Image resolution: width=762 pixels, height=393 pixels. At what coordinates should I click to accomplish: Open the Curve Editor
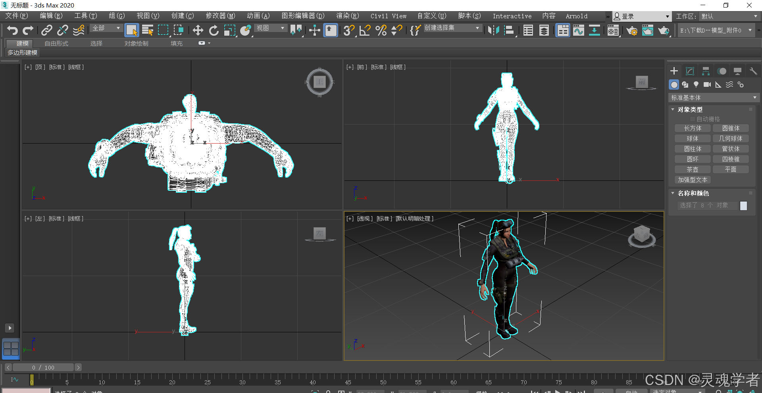coord(579,30)
